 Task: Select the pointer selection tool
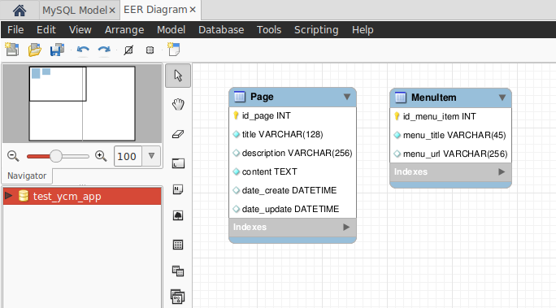click(x=178, y=76)
